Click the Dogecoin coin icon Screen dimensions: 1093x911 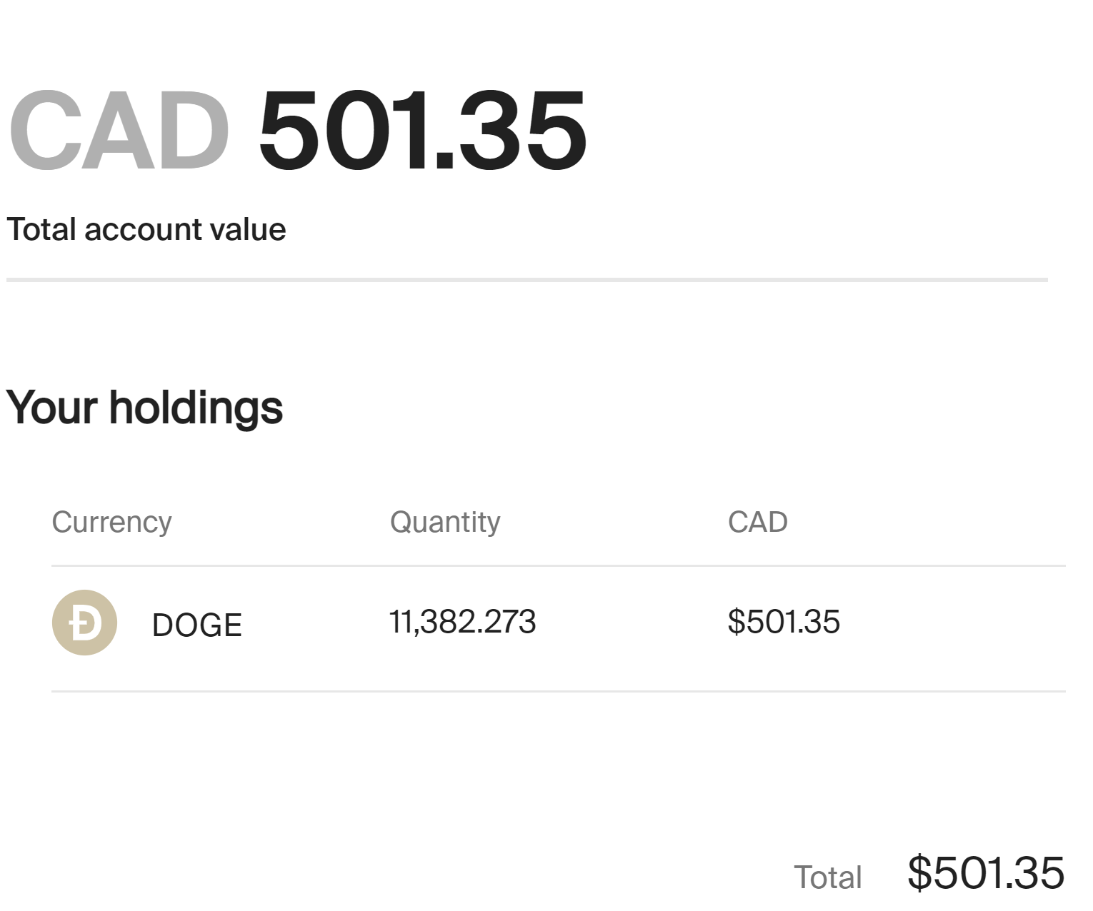point(84,623)
